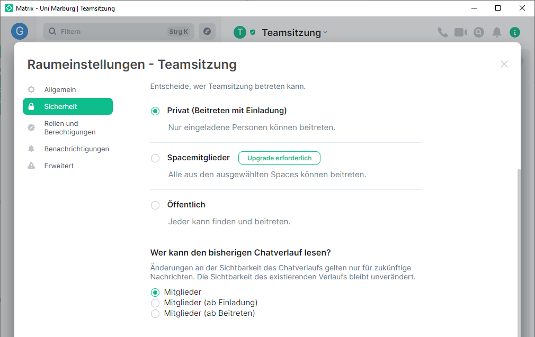This screenshot has width=535, height=337.
Task: Choose Mitglieder (ab Beitreten) history option
Action: pyautogui.click(x=155, y=314)
